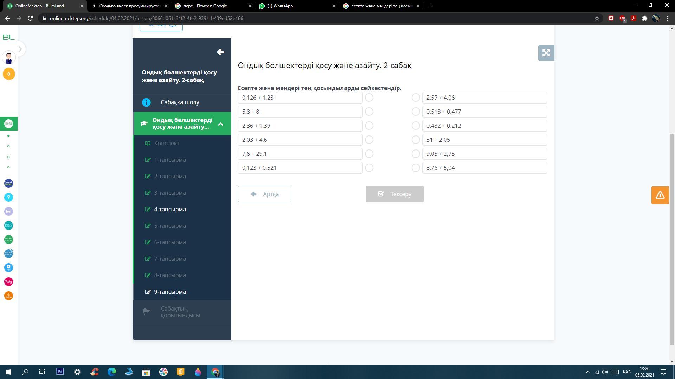Select the radio circle for 0,513 + 0,477

pyautogui.click(x=416, y=112)
